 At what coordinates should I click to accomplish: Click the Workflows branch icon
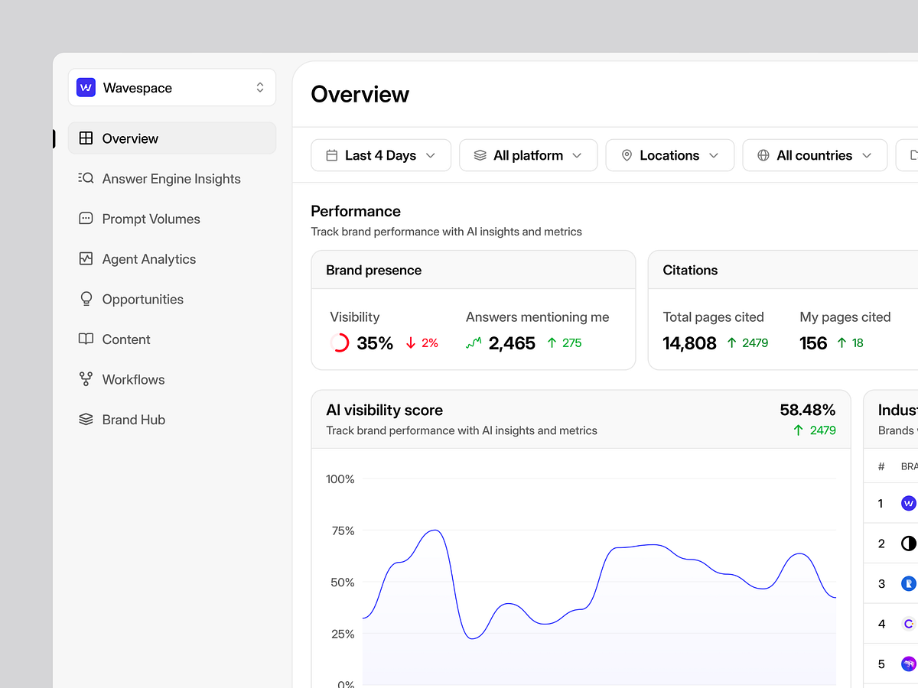[86, 379]
